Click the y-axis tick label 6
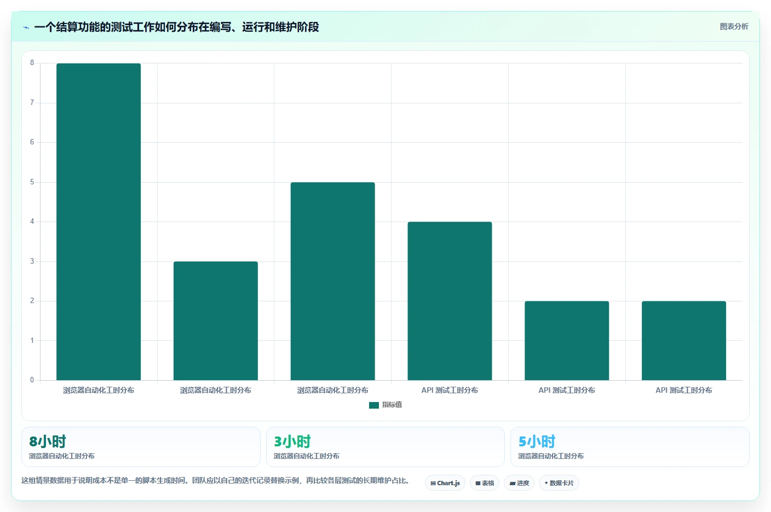 click(32, 142)
